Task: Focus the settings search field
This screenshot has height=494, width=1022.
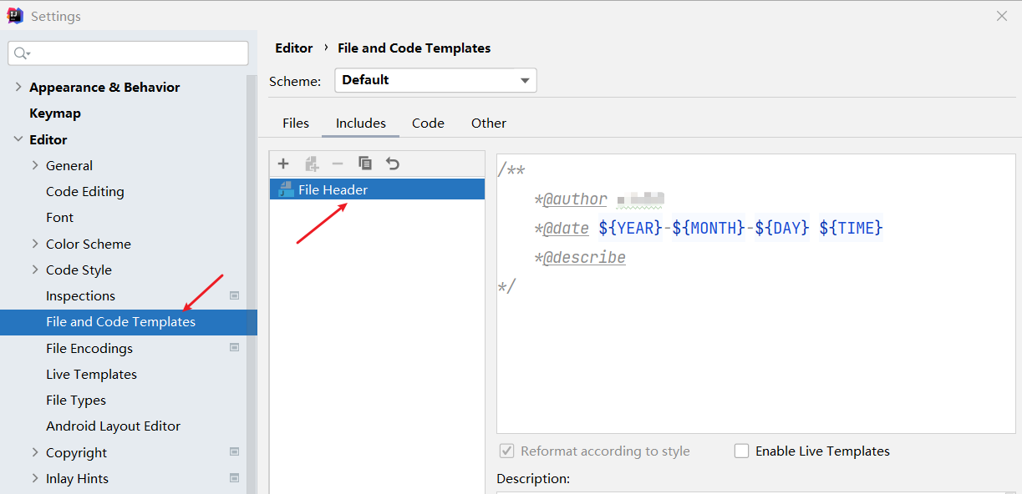Action: [128, 53]
